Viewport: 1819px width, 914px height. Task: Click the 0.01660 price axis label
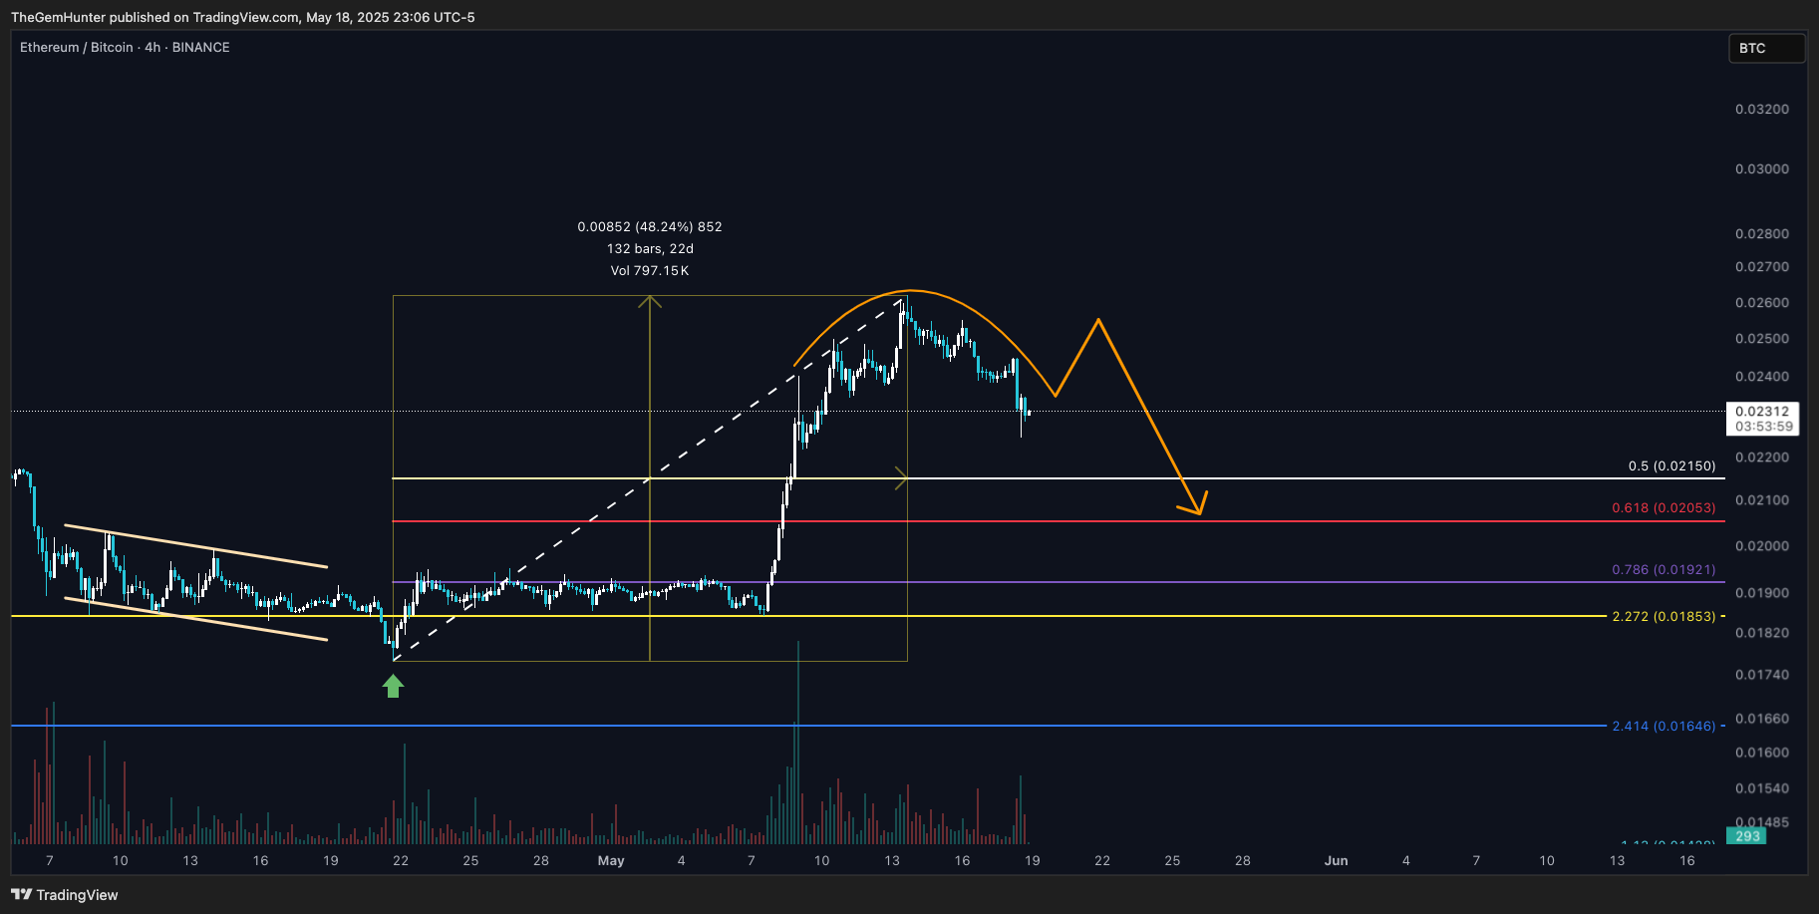(x=1762, y=718)
